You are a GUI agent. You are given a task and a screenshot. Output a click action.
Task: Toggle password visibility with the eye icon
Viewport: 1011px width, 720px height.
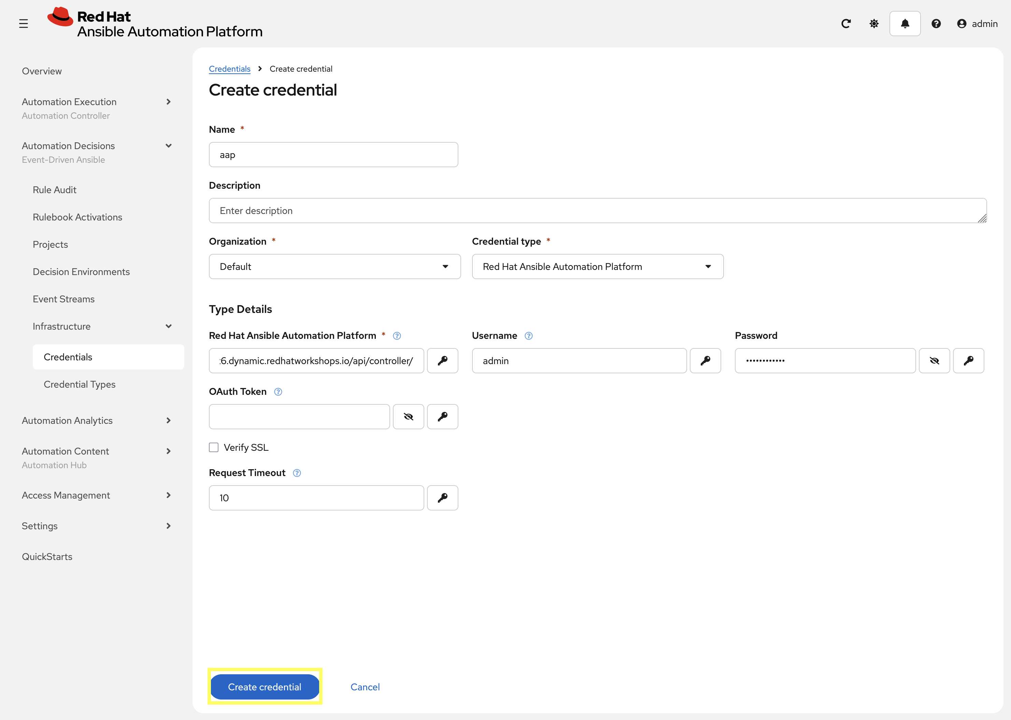[x=934, y=360]
